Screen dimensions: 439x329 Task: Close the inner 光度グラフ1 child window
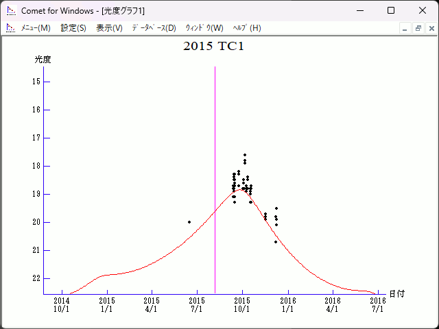[431, 28]
